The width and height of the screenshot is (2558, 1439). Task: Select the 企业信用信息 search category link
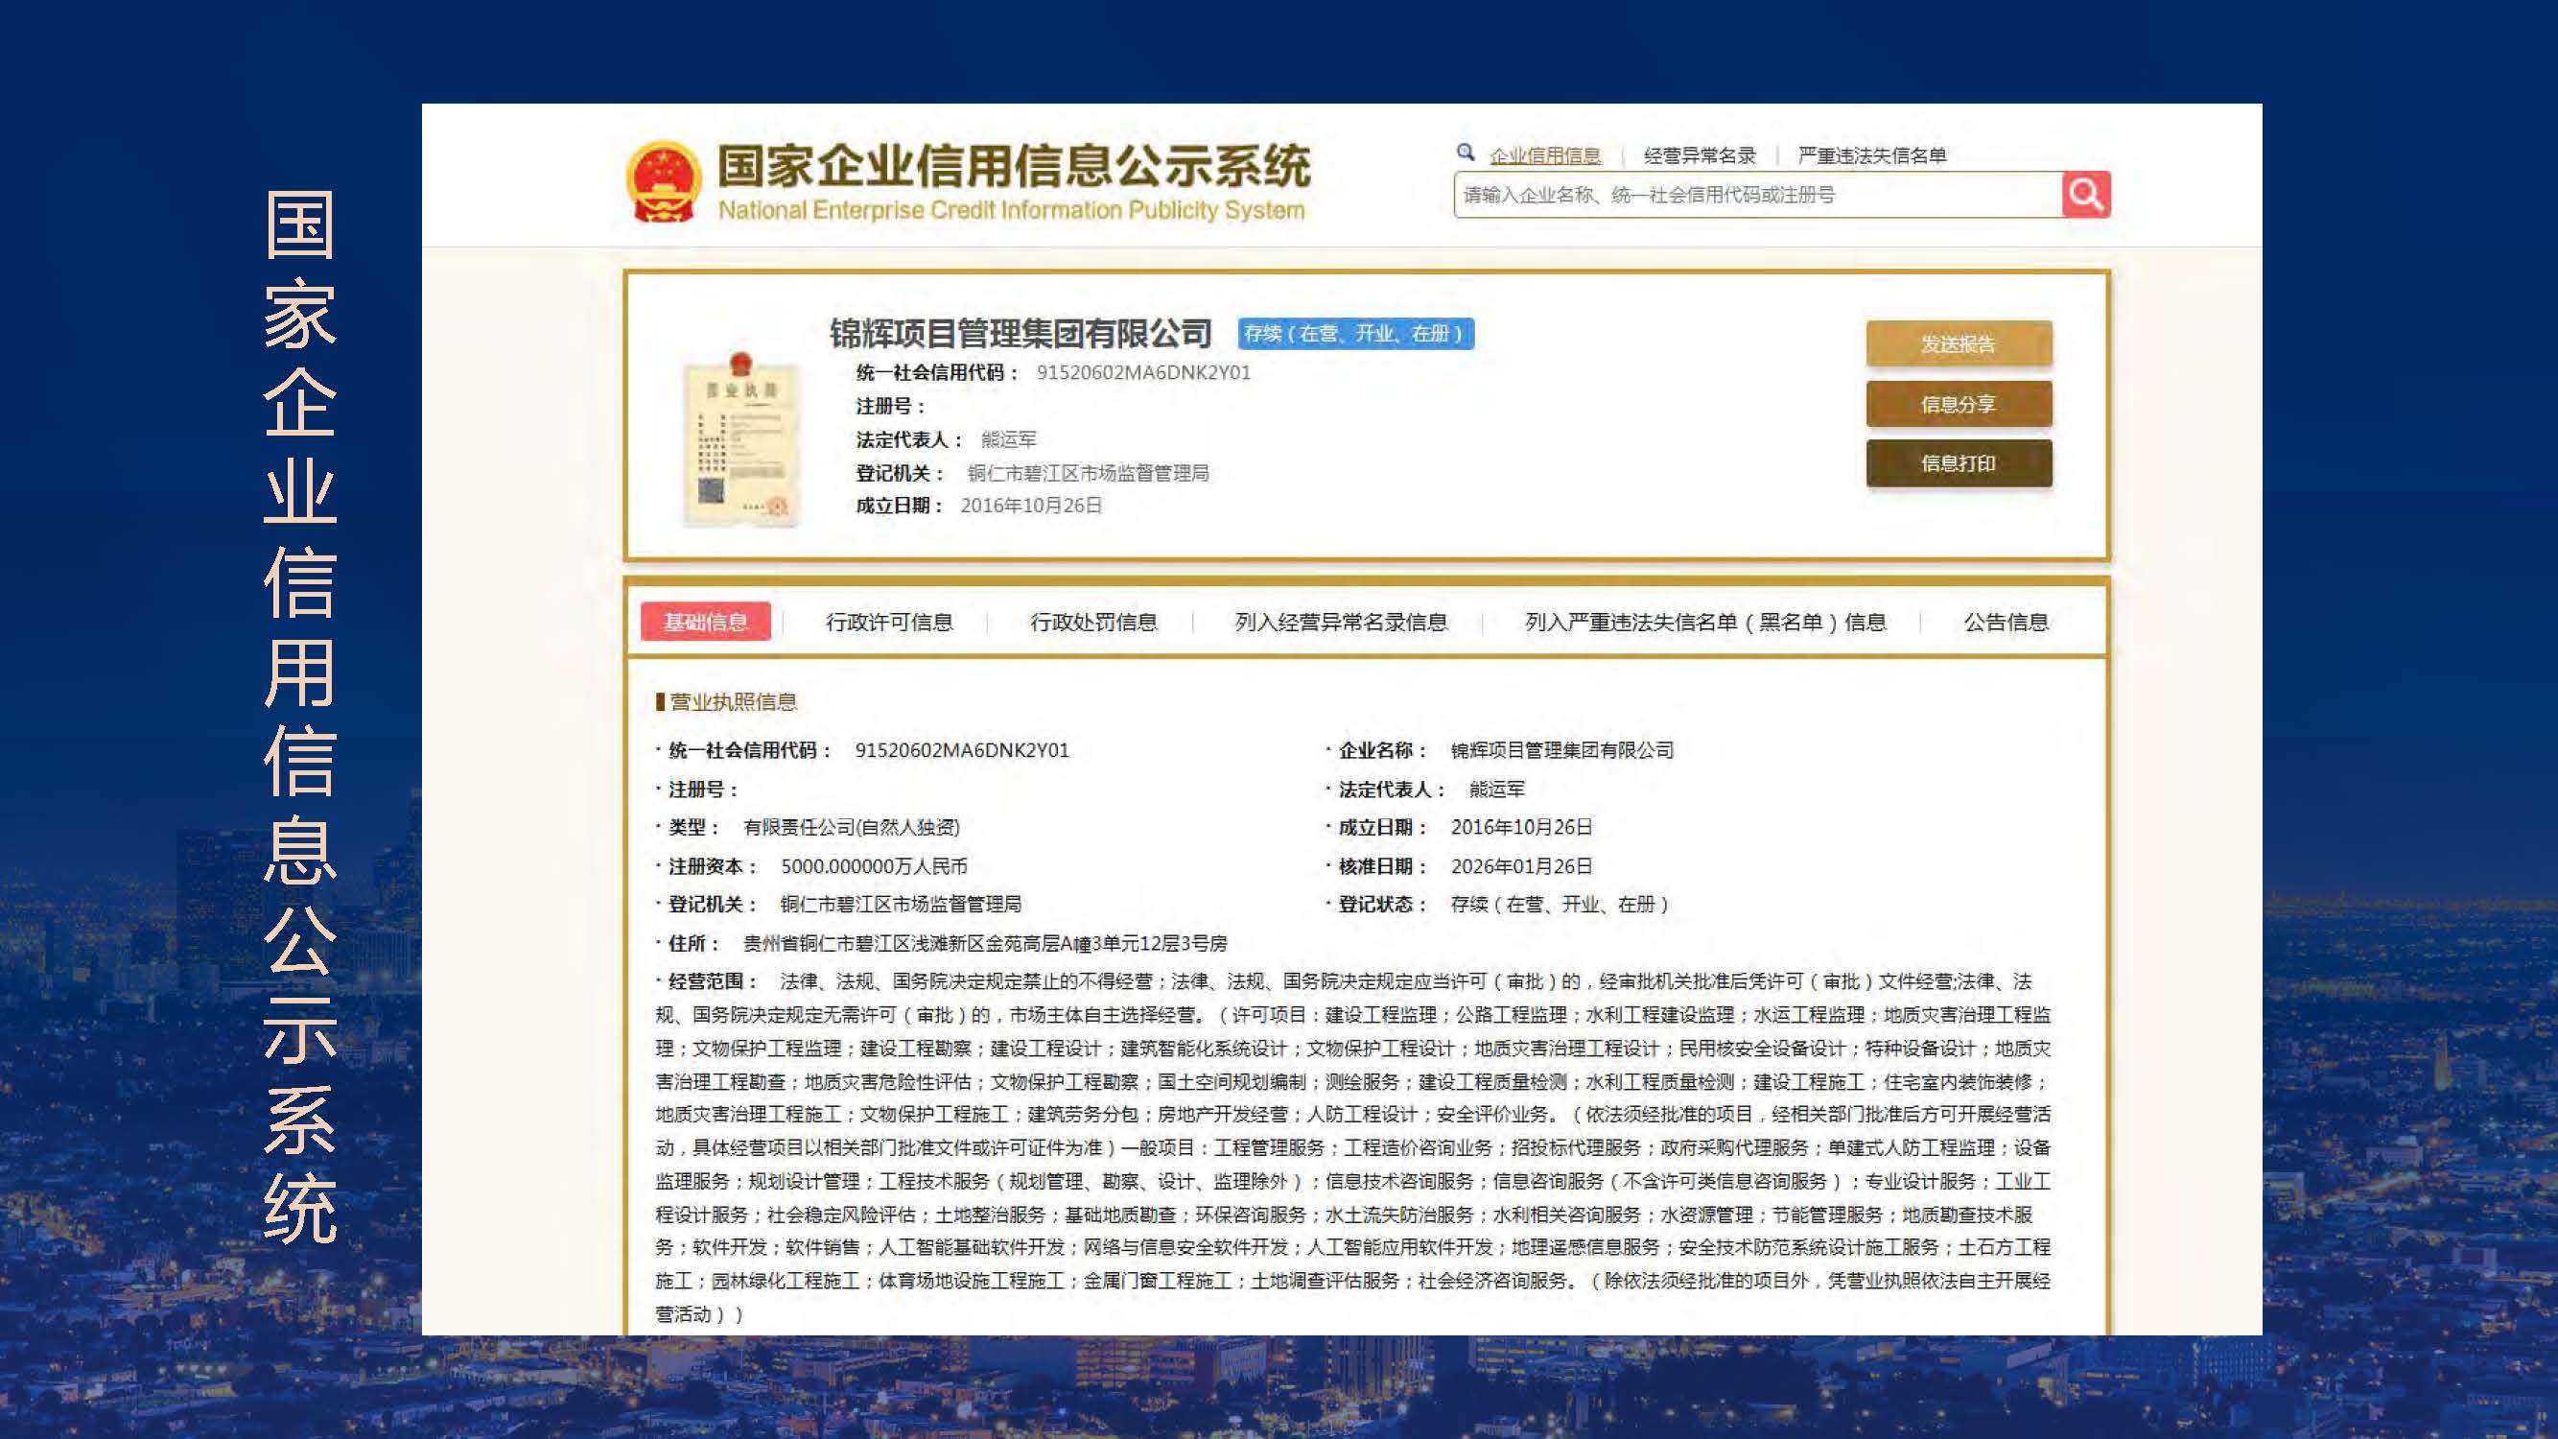click(1545, 156)
